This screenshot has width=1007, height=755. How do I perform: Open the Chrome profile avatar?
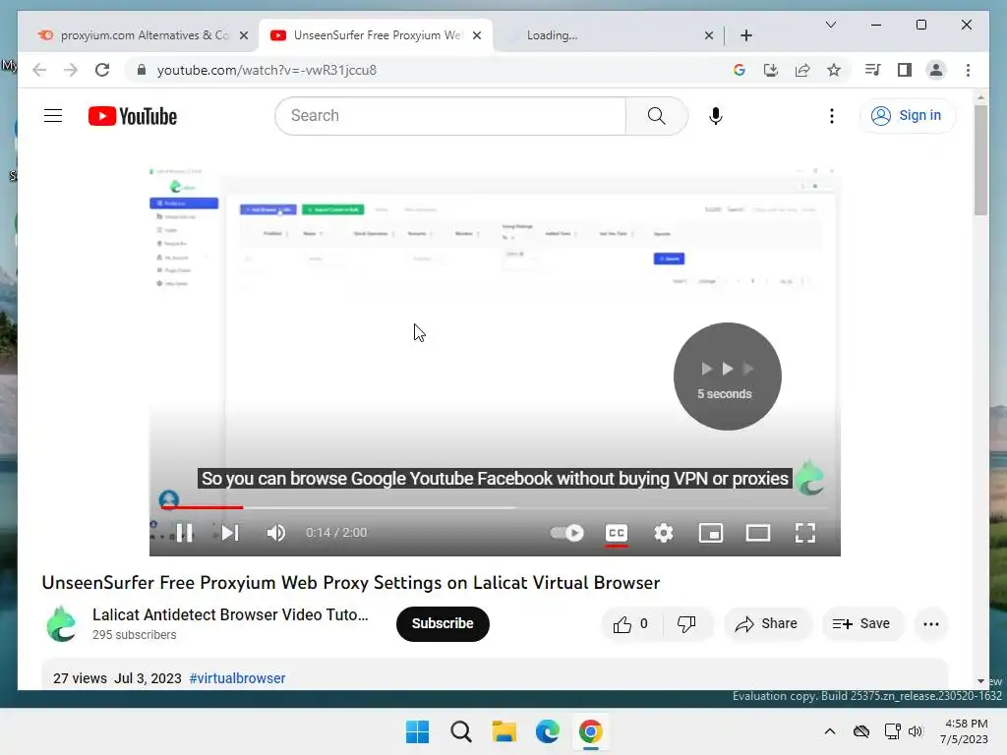tap(936, 70)
